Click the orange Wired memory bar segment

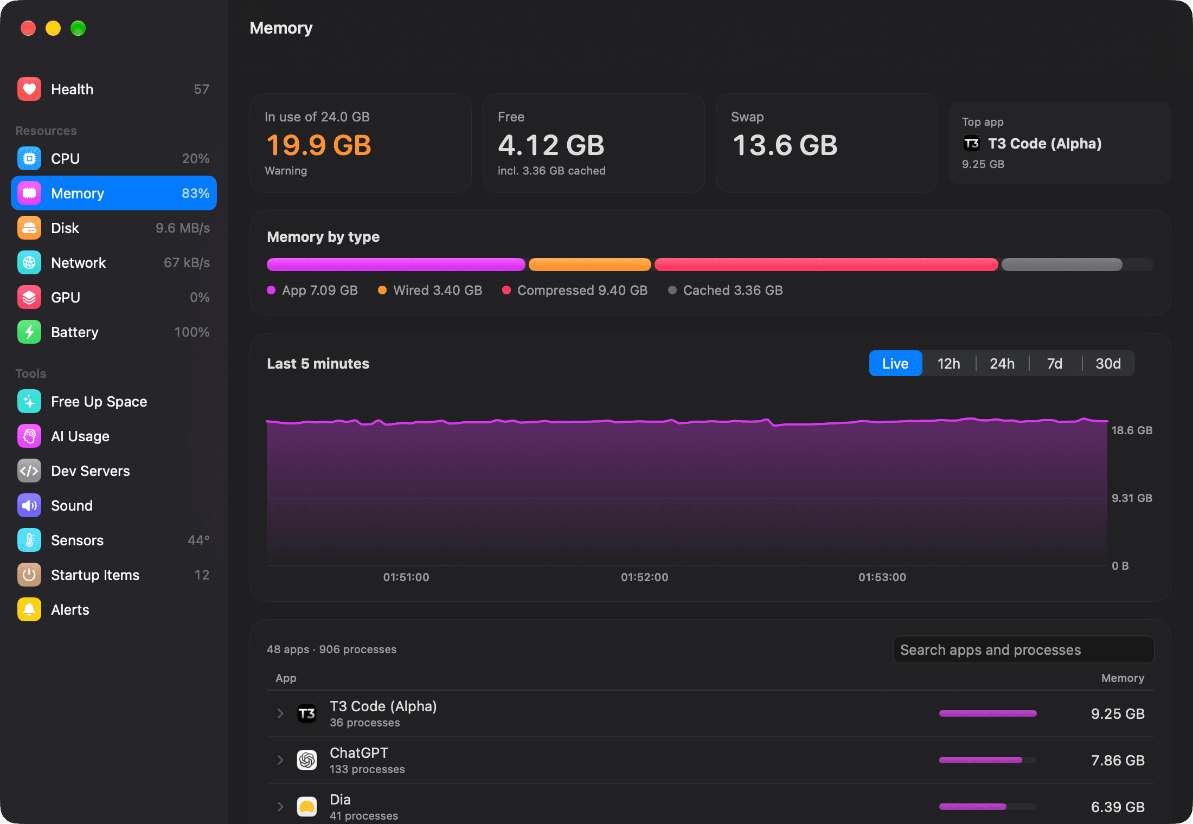pos(590,265)
